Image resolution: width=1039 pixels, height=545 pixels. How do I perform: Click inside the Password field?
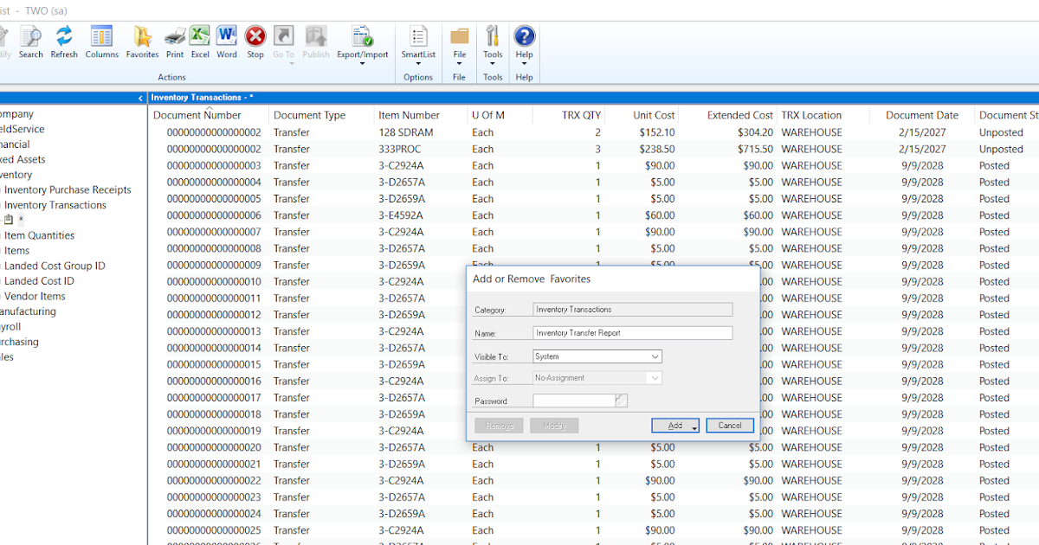coord(573,399)
